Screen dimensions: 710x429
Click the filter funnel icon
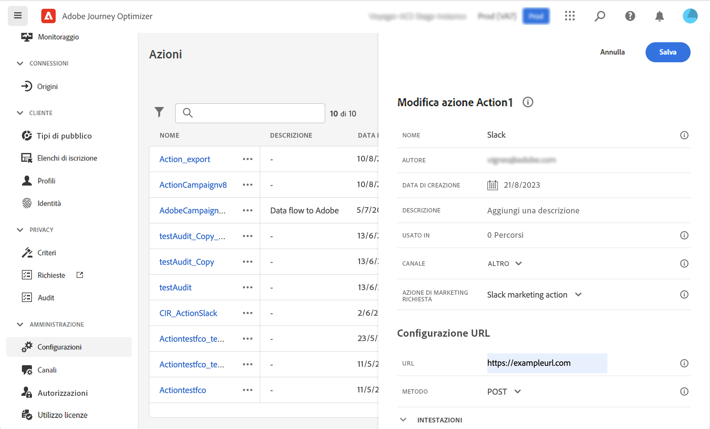[x=159, y=112]
